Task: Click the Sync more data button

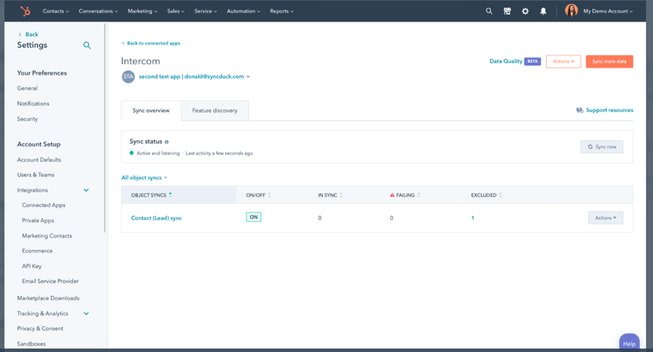Action: tap(609, 61)
